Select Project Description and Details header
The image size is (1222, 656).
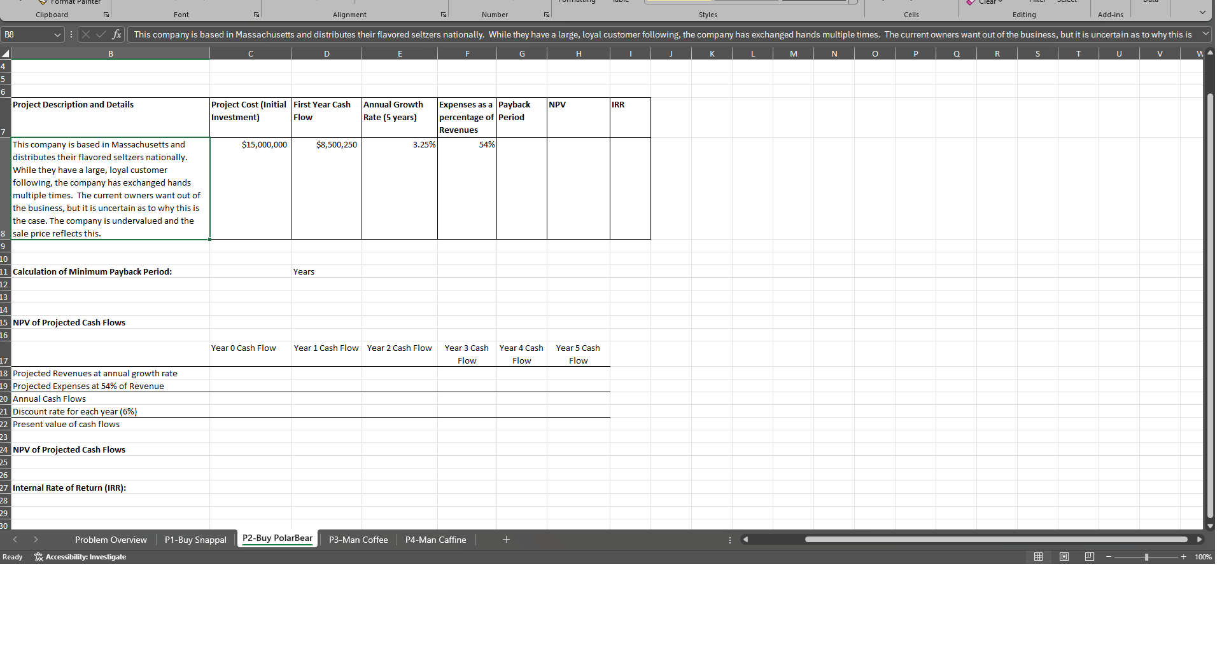tap(111, 118)
